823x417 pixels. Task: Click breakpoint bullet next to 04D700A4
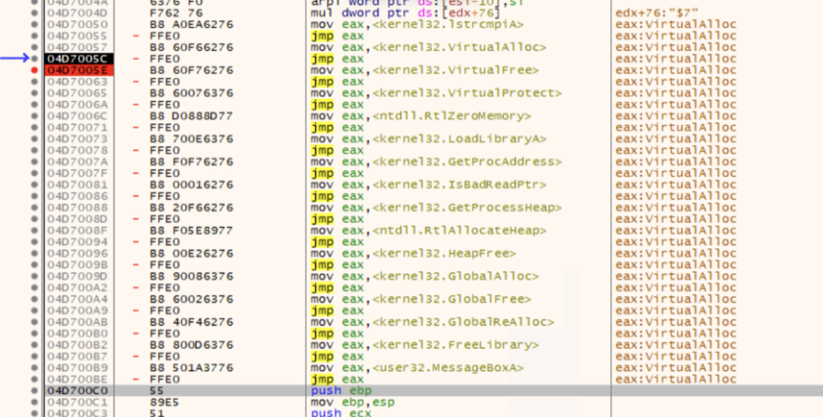point(34,299)
